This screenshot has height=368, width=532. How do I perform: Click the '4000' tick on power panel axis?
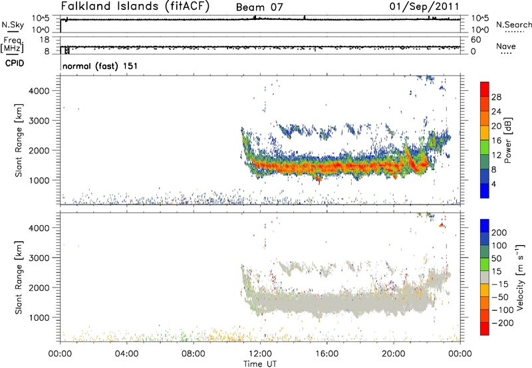39,91
